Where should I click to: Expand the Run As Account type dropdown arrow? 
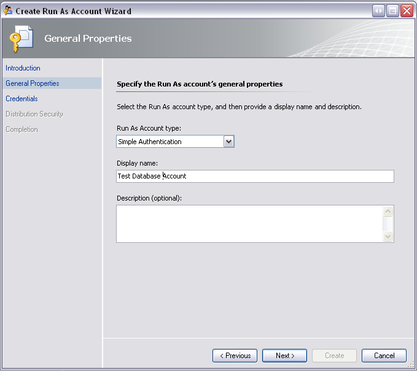228,142
